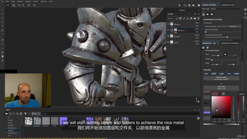Switch to the Texture Set List tab
Screen dimensions: 247x139
point(228,5)
